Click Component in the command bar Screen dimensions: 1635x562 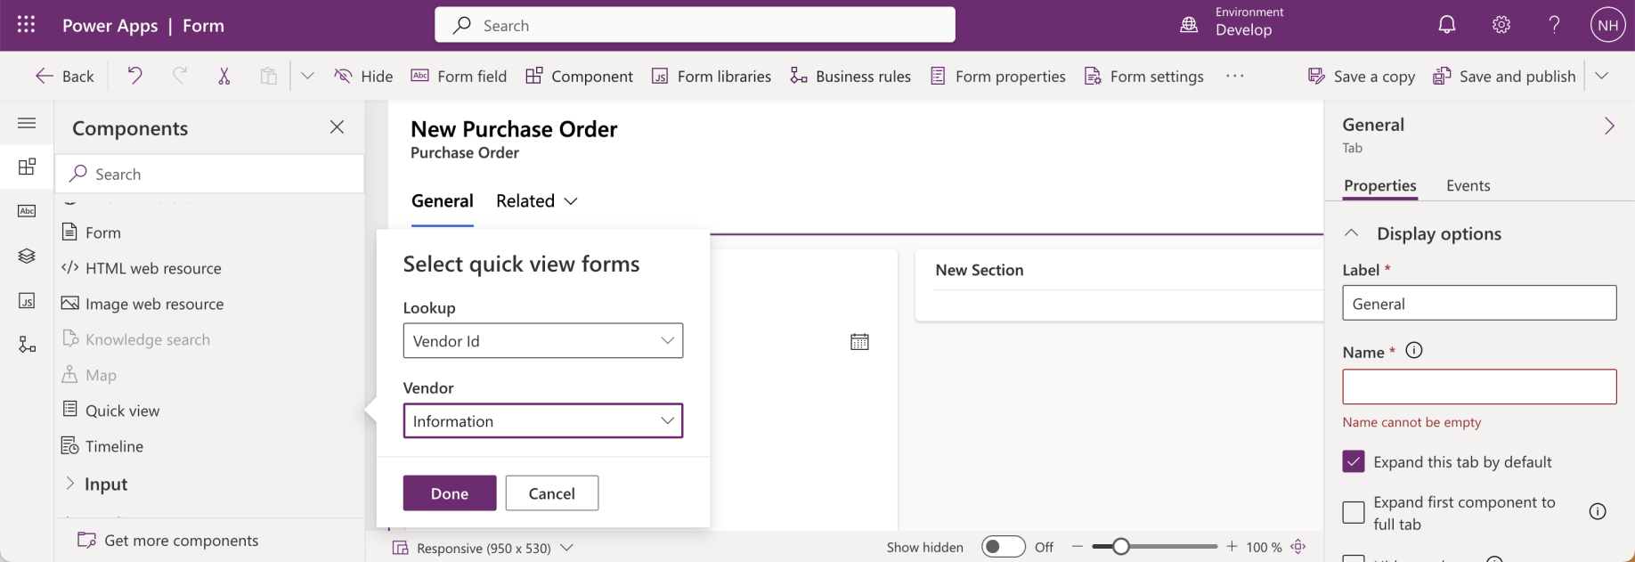click(x=579, y=76)
